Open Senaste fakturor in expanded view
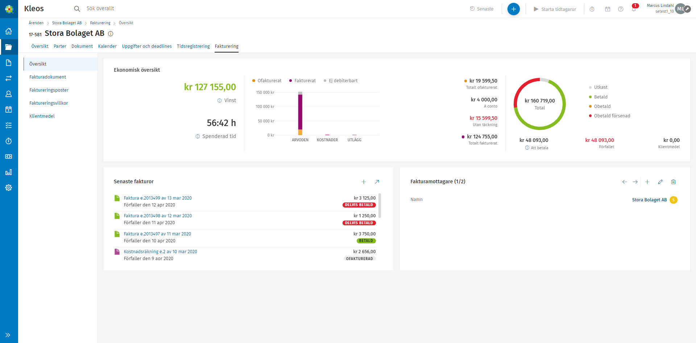Screen dimensions: 696x343 (377, 182)
